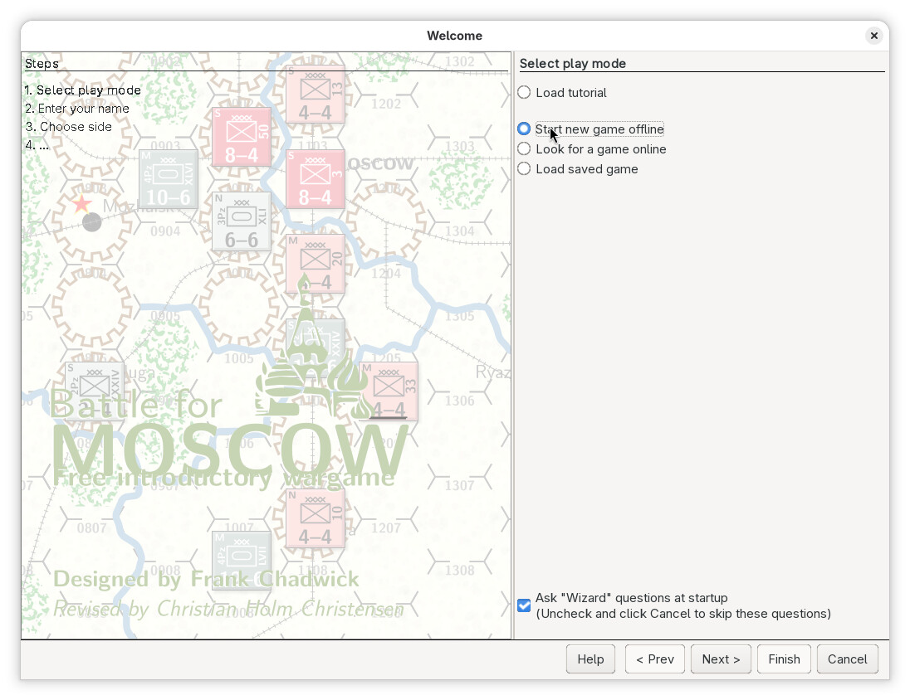This screenshot has height=700, width=910.
Task: Select the Load tutorial option
Action: tap(524, 93)
